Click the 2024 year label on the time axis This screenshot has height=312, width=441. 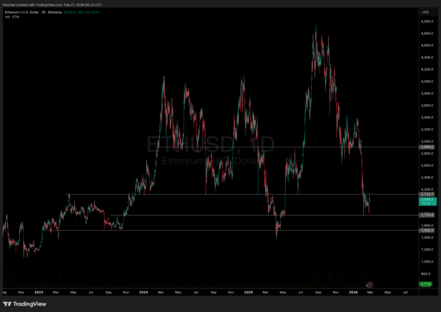click(143, 292)
